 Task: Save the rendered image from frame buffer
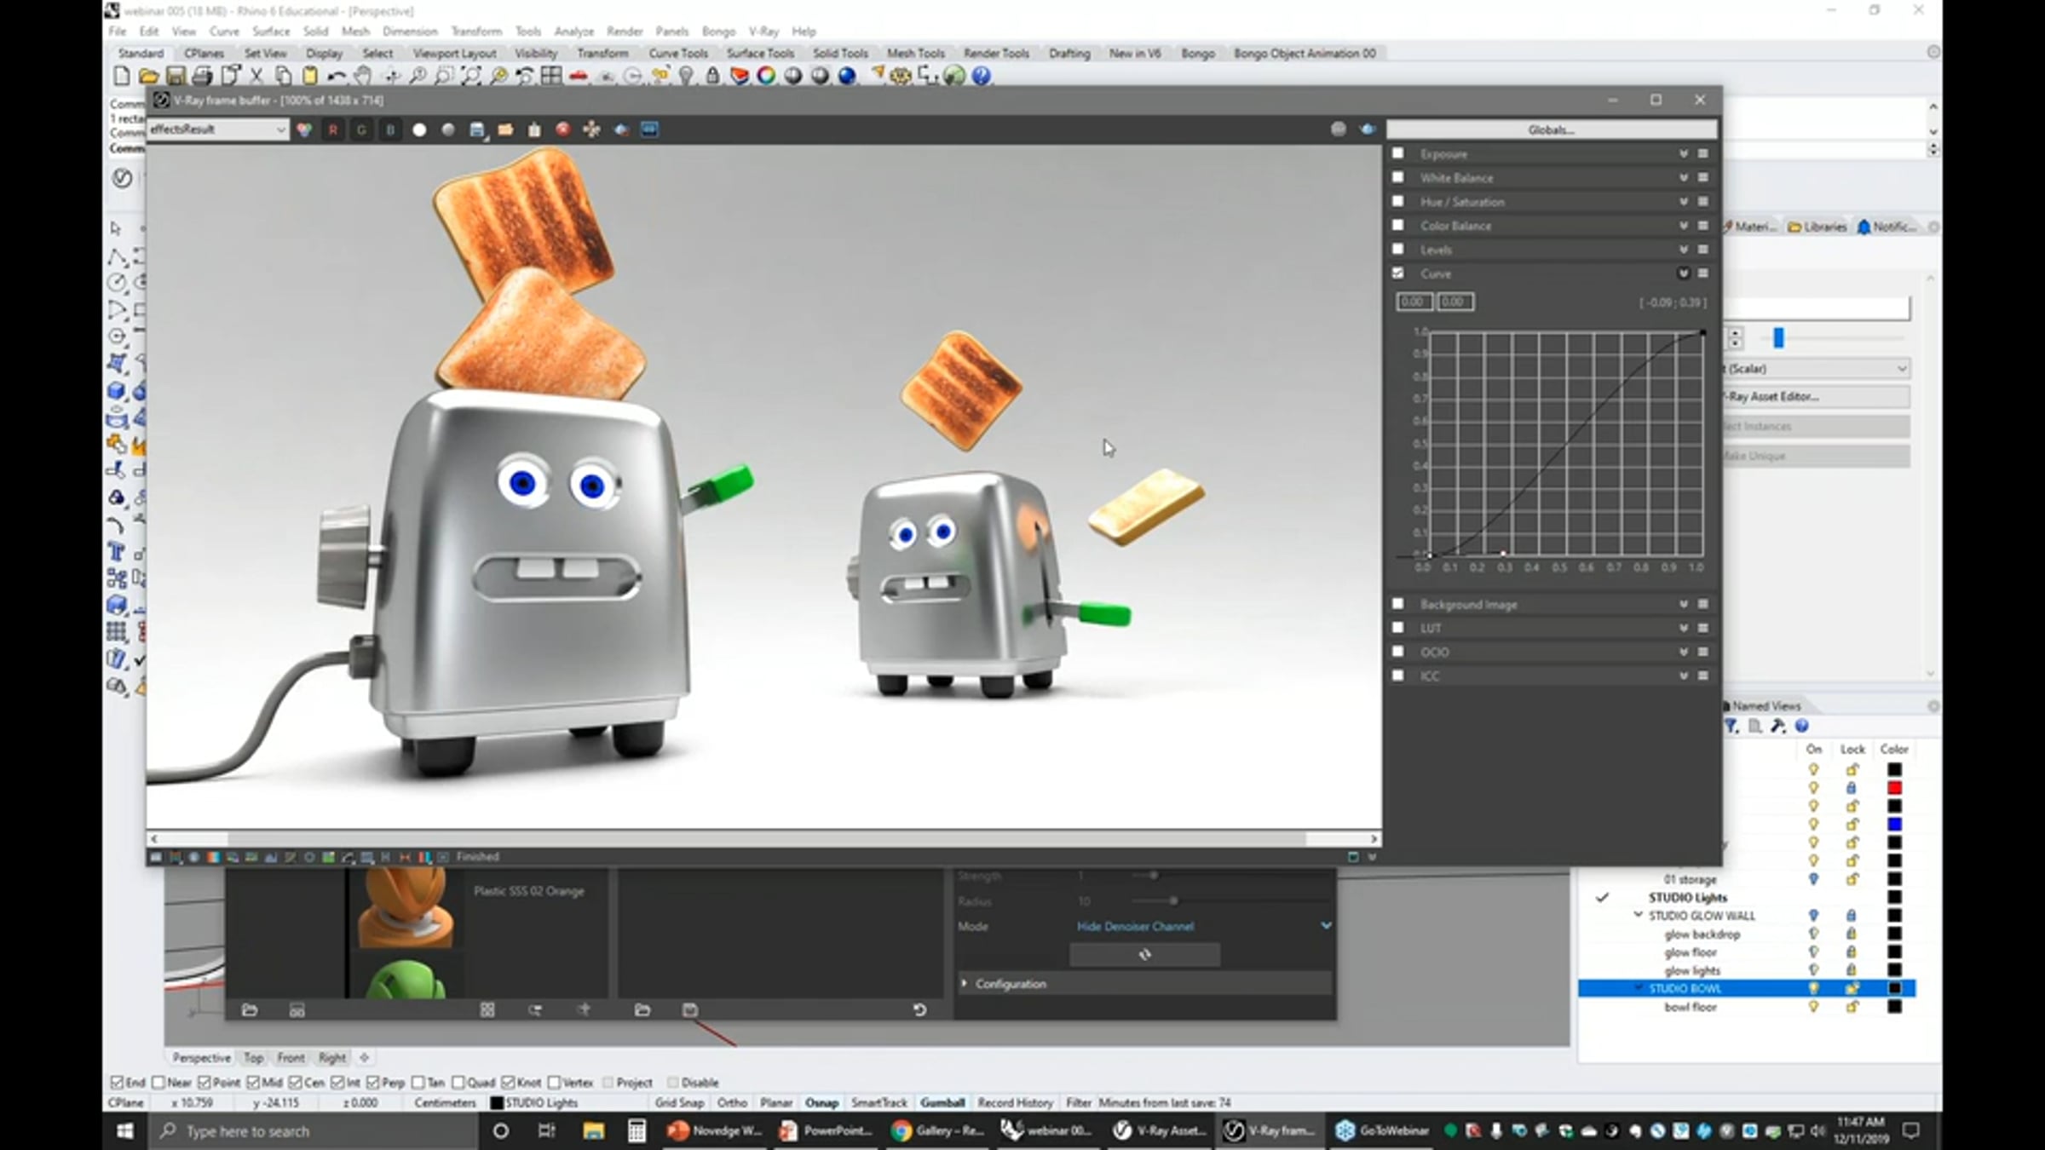pyautogui.click(x=477, y=129)
